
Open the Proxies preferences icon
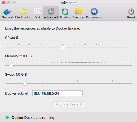click(65, 11)
